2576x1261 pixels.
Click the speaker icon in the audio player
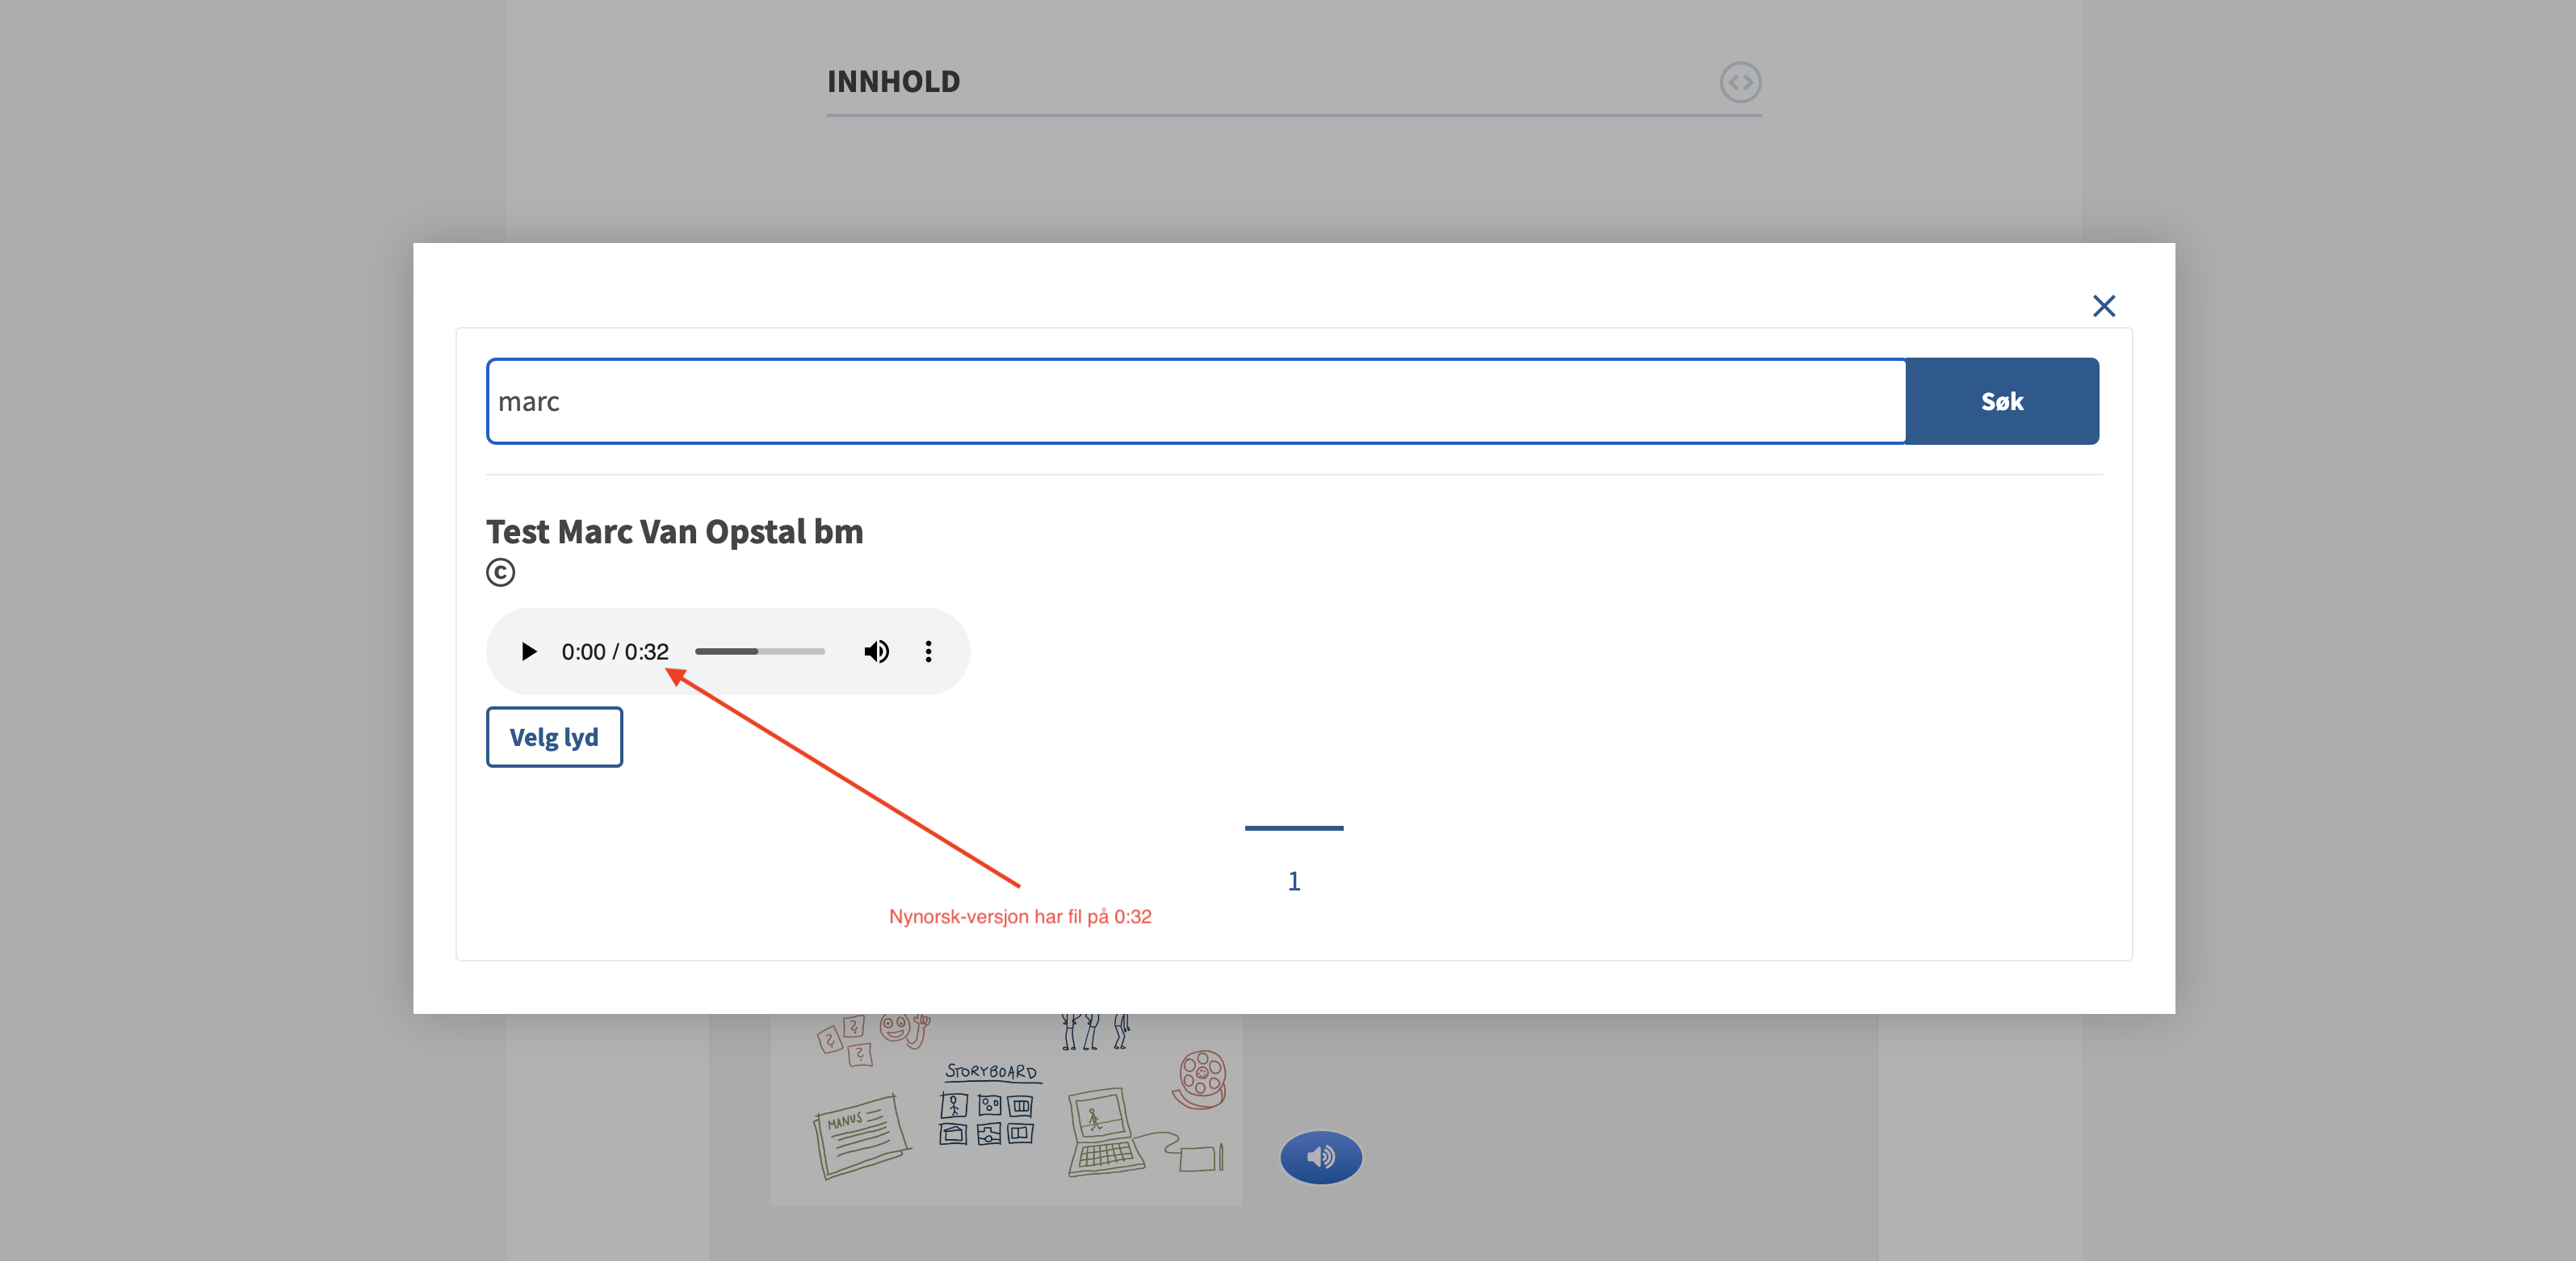coord(876,651)
